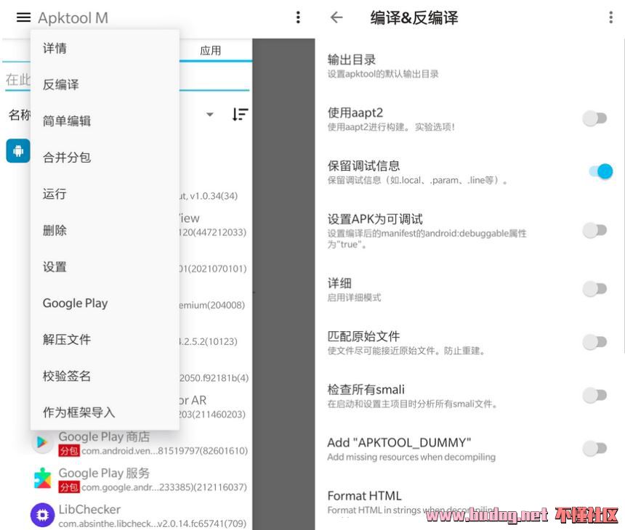Open overflow menu in 编译&反编译 screen
625x530 pixels.
coord(610,17)
